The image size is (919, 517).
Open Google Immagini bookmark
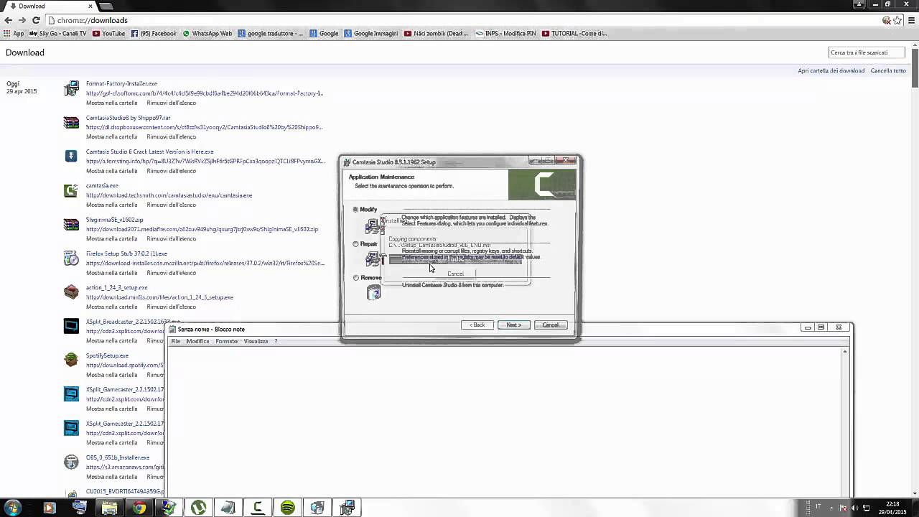(370, 33)
